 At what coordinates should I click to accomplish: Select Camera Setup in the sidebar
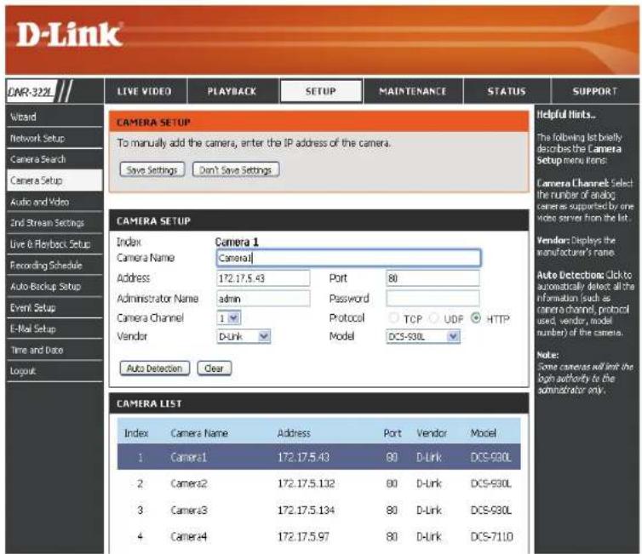[54, 180]
